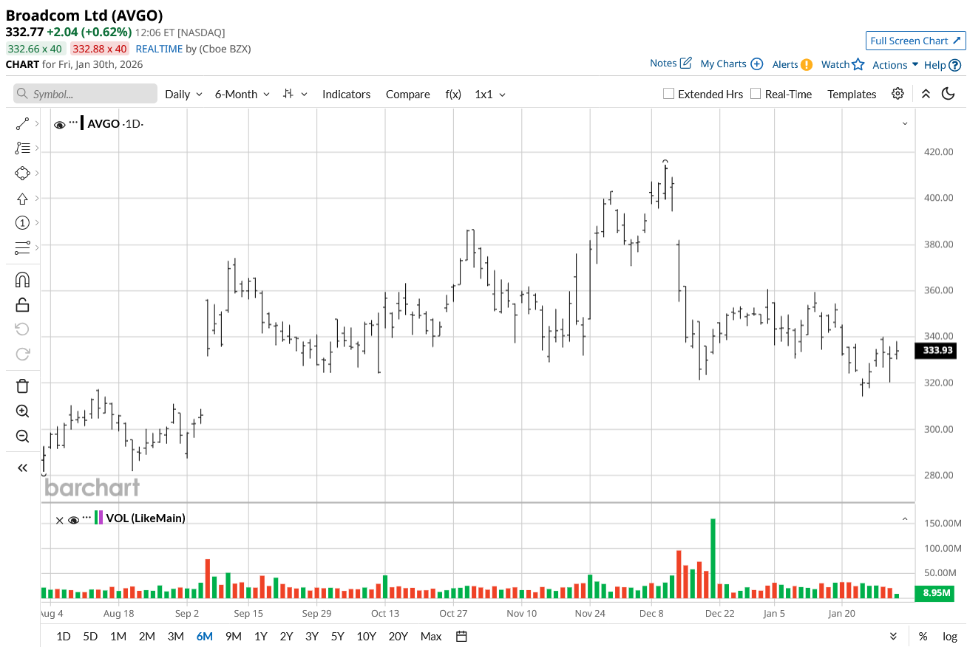Toggle the log scale button
This screenshot has height=647, width=967.
point(949,636)
